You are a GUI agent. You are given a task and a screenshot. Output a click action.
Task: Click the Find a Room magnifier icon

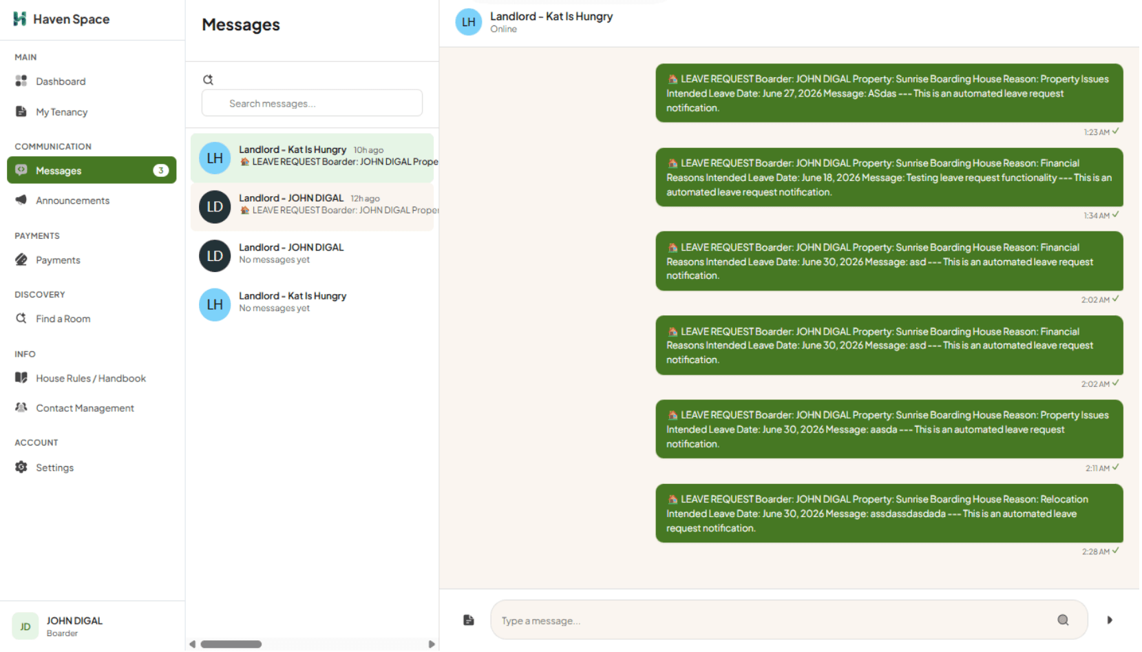tap(21, 318)
